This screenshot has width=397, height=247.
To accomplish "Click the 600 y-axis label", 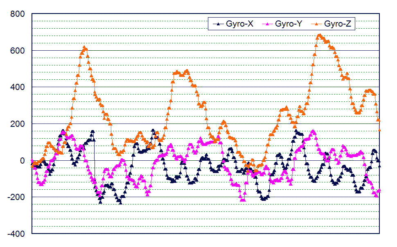I will (x=17, y=51).
